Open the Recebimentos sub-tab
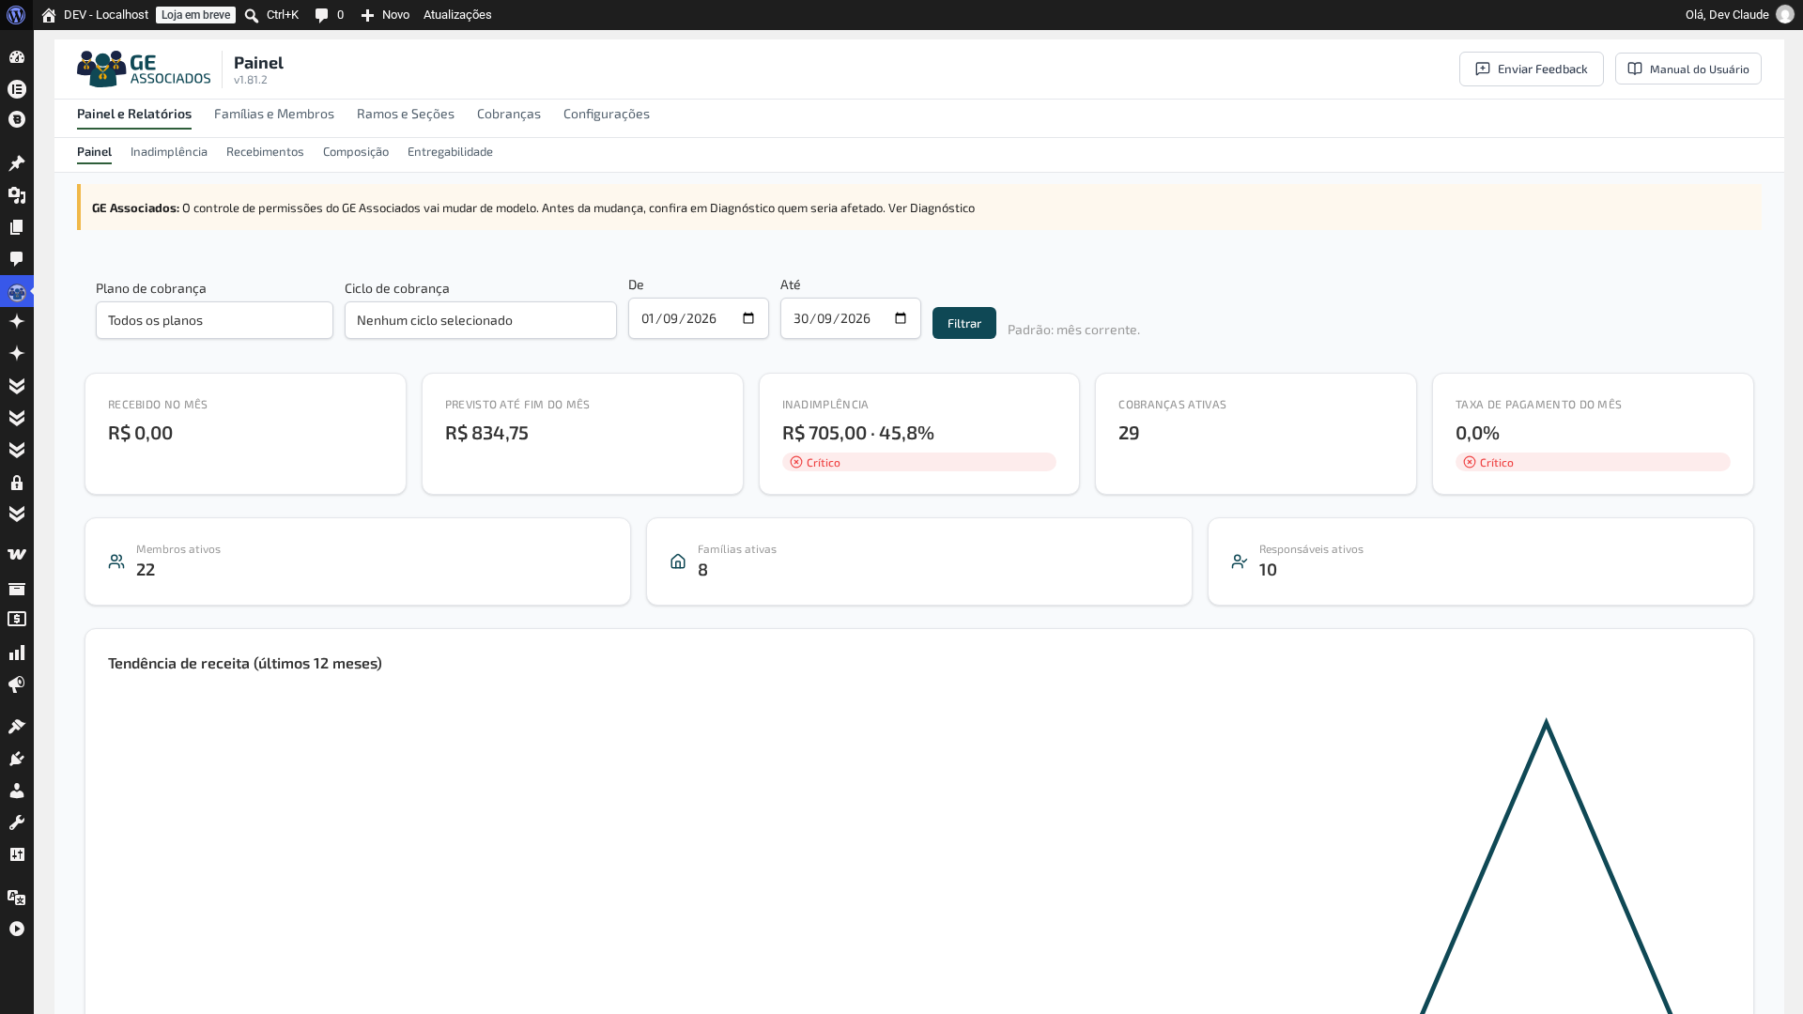1803x1014 pixels. pos(265,151)
